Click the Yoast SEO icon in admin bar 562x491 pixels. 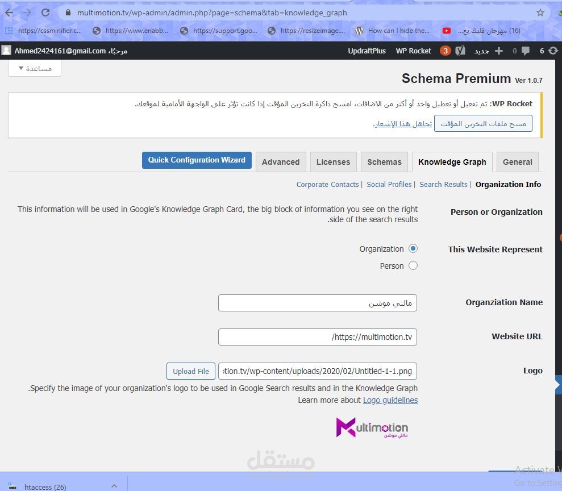pos(460,51)
